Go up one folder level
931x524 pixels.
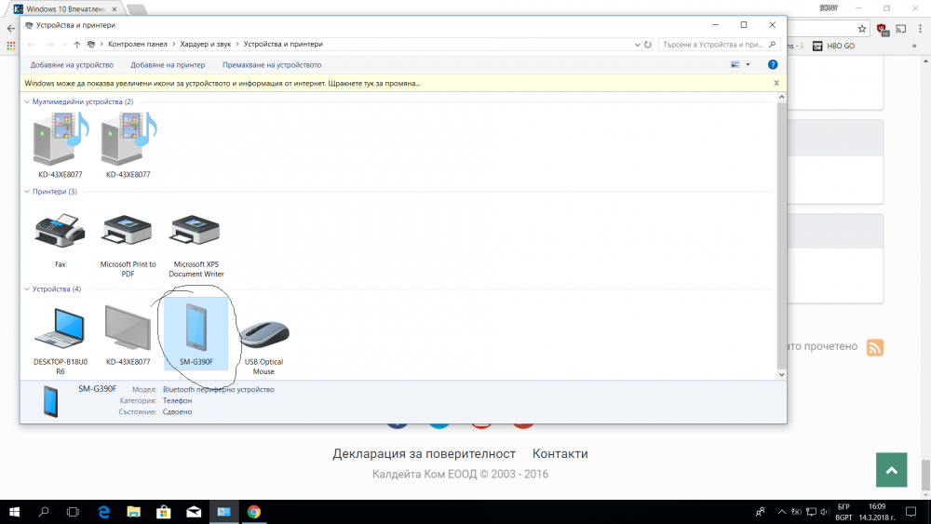[x=76, y=45]
